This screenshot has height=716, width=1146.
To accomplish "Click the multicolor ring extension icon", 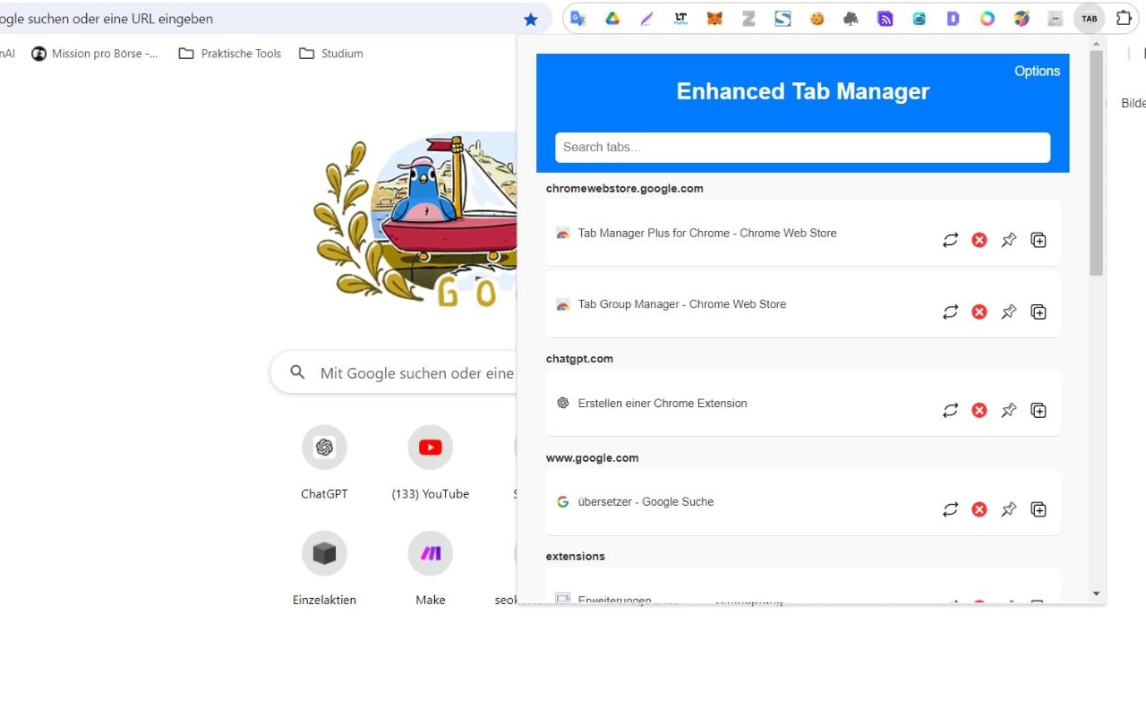I will pos(987,18).
